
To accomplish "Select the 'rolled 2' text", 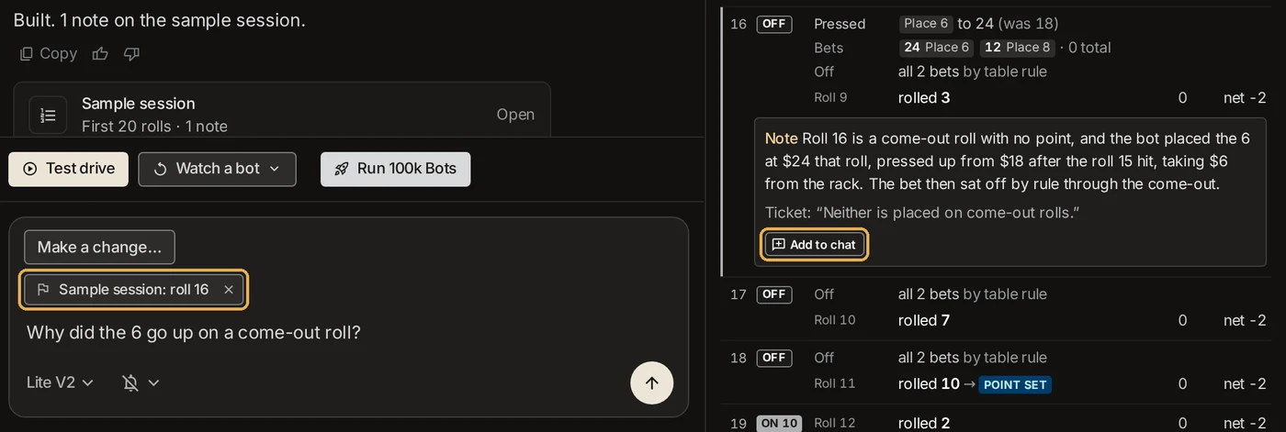I will tap(924, 423).
